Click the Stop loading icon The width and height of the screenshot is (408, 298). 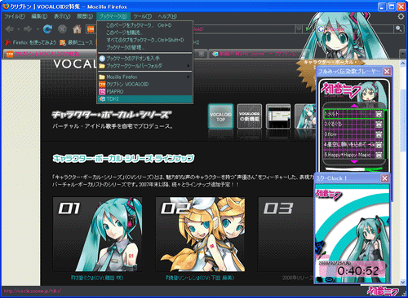pyautogui.click(x=63, y=28)
